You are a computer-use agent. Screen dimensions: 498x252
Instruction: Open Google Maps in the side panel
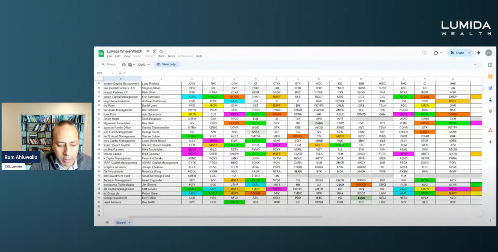click(x=490, y=111)
